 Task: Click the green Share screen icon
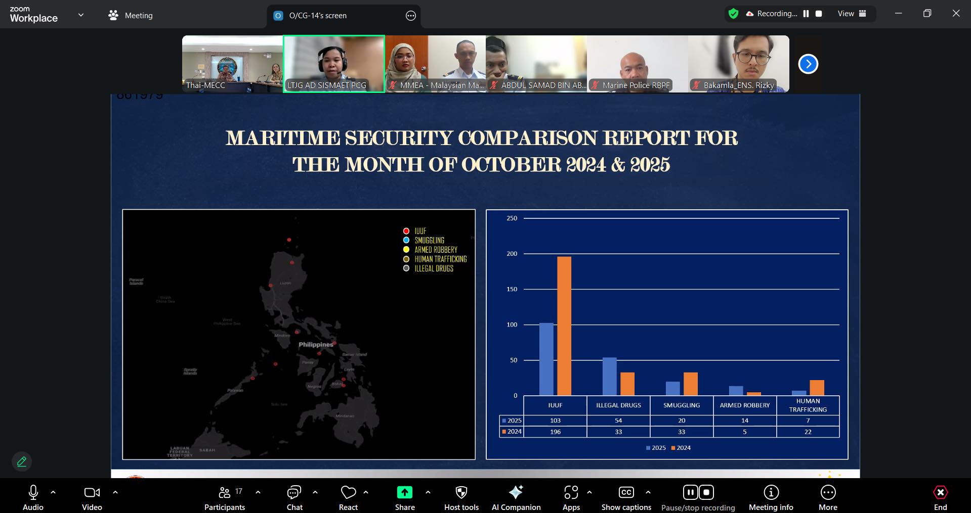tap(404, 492)
